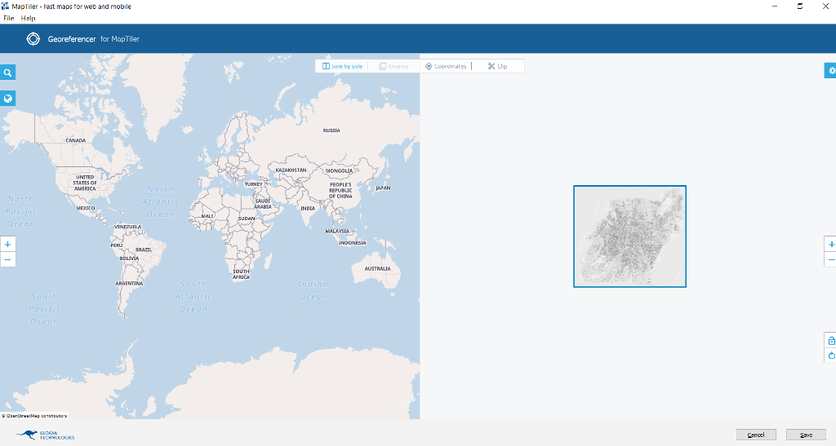Viewport: 836px width, 446px height.
Task: Click the SUDAN label on map
Action: coord(247,219)
